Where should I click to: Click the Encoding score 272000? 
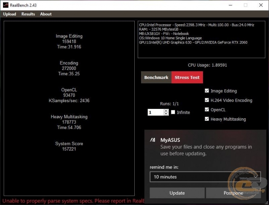69,68
